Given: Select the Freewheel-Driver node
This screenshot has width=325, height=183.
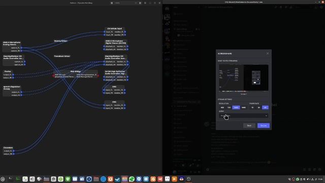Looking at the screenshot, I should coord(62,56).
